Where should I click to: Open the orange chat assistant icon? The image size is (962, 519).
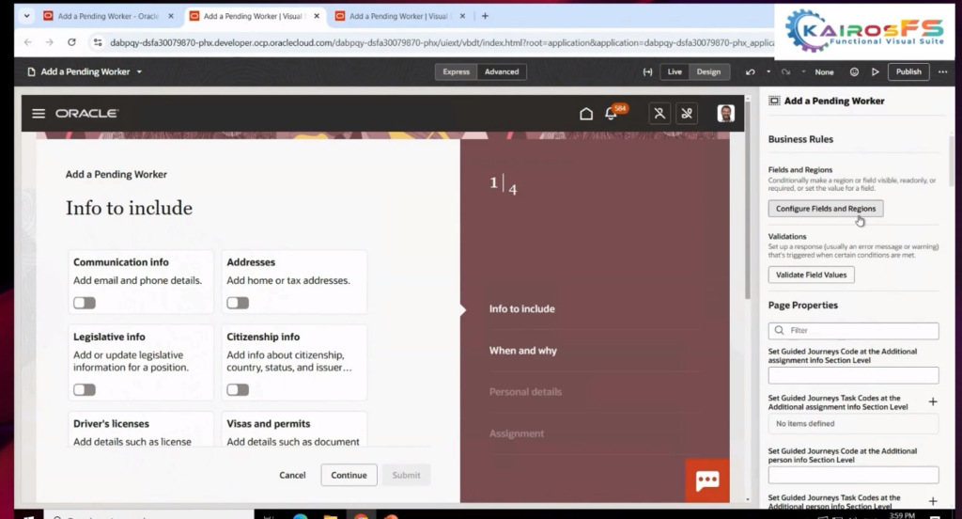[707, 480]
